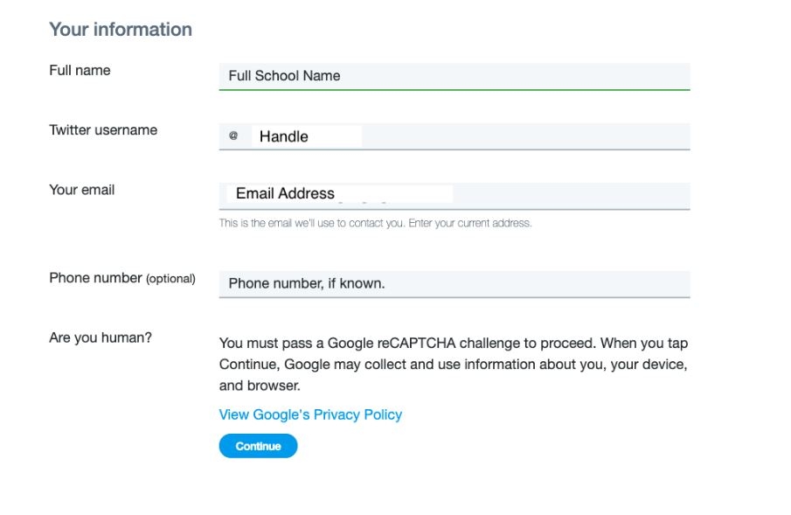Click the Your email label
Viewport: 791px width, 515px height.
point(82,190)
